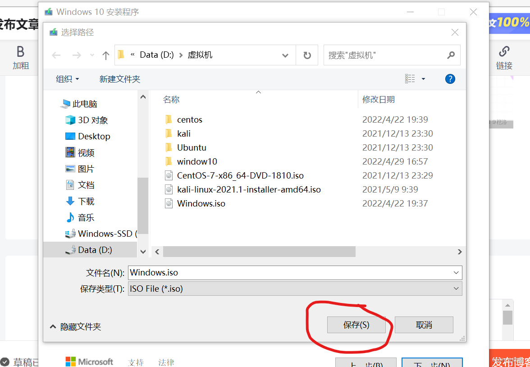Select the kali folder
Viewport: 530px width, 367px height.
[x=178, y=133]
